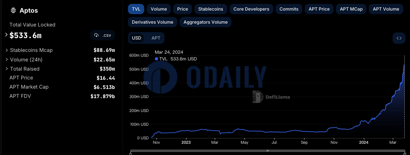Image resolution: width=410 pixels, height=155 pixels.
Task: Click the $22.65m volume value
Action: click(104, 60)
